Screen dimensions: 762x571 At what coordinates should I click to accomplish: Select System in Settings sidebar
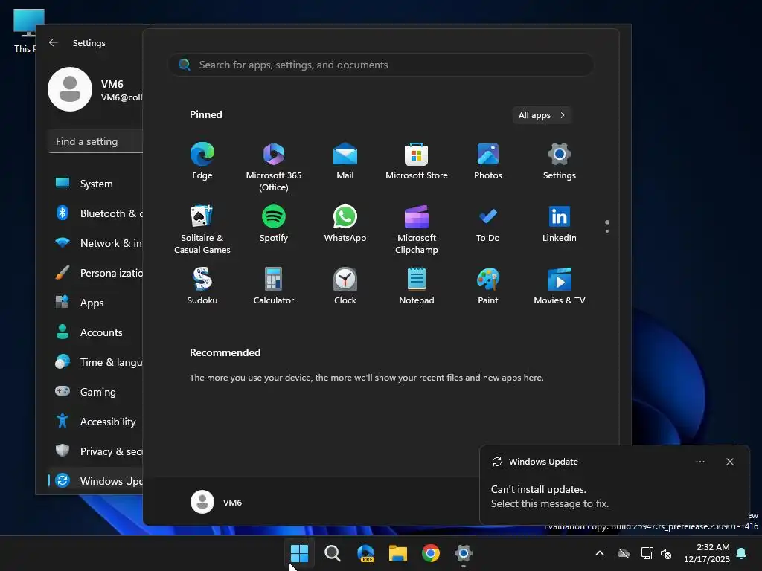[x=95, y=184]
